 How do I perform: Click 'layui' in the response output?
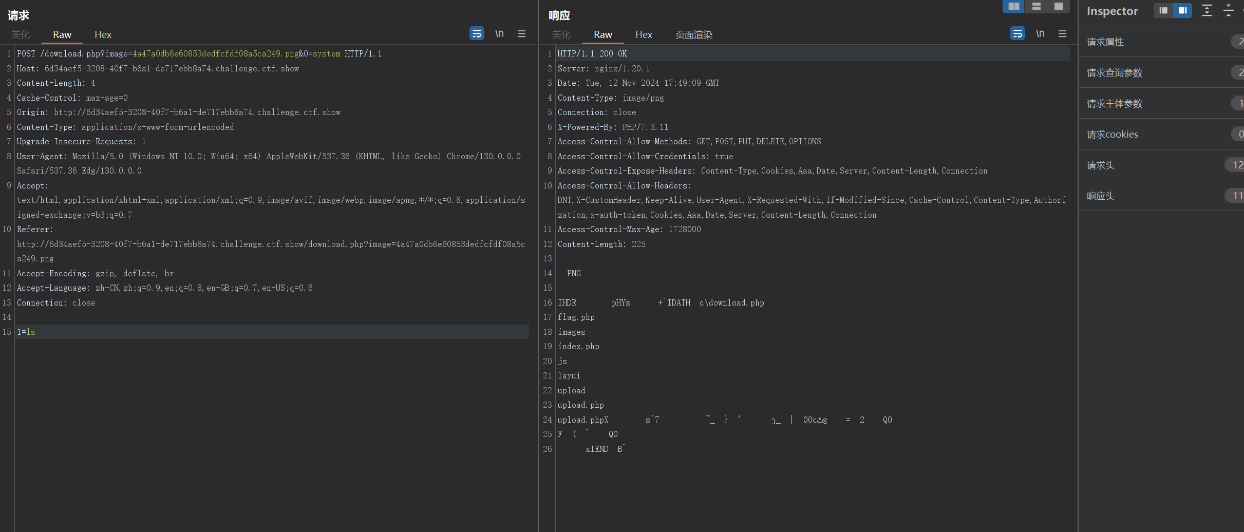tap(569, 375)
